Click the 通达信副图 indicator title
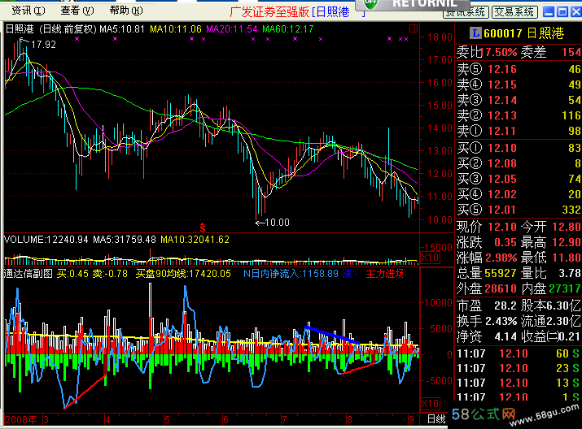This screenshot has width=582, height=429. pos(28,274)
